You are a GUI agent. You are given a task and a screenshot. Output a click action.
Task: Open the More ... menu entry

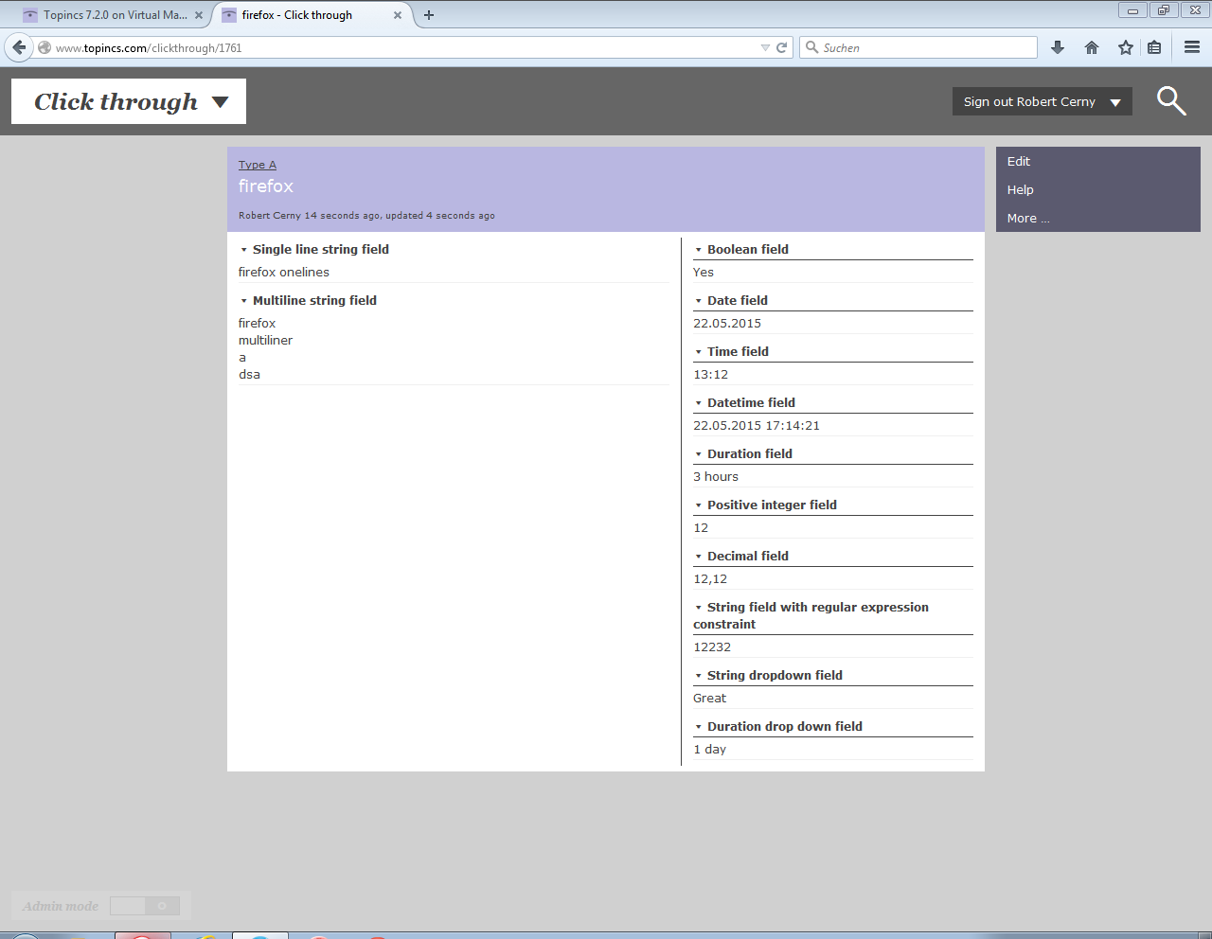tap(1028, 219)
